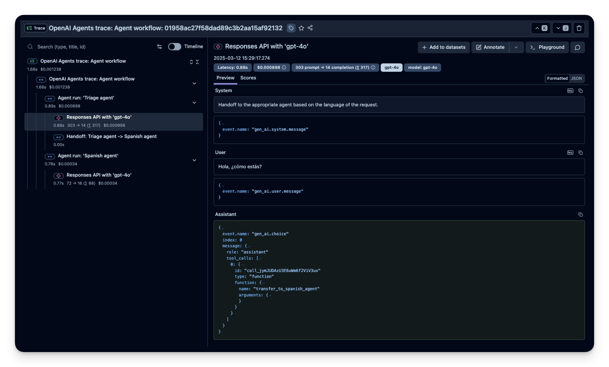The image size is (609, 367).
Task: Click the gpt-4o model badge
Action: click(392, 68)
